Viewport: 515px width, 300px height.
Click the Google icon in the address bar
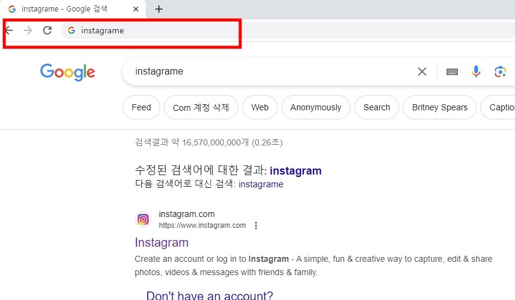click(71, 30)
